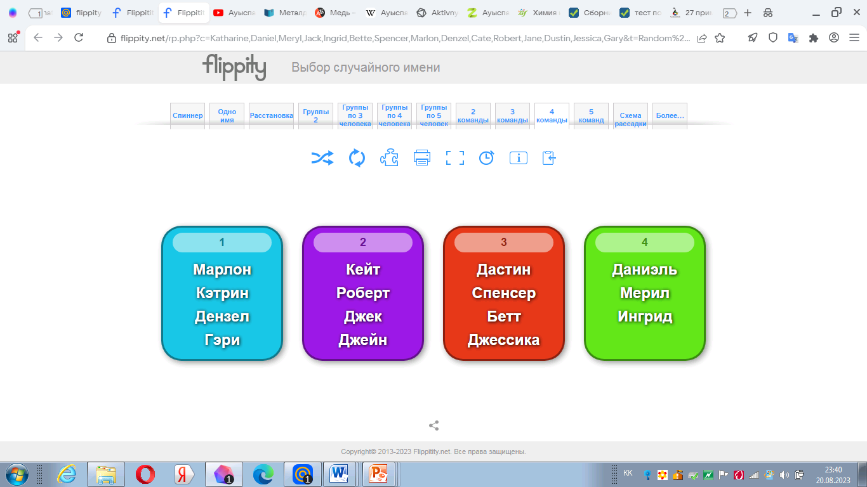Open PowerPoint from the taskbar
The height and width of the screenshot is (487, 867).
[x=379, y=474]
